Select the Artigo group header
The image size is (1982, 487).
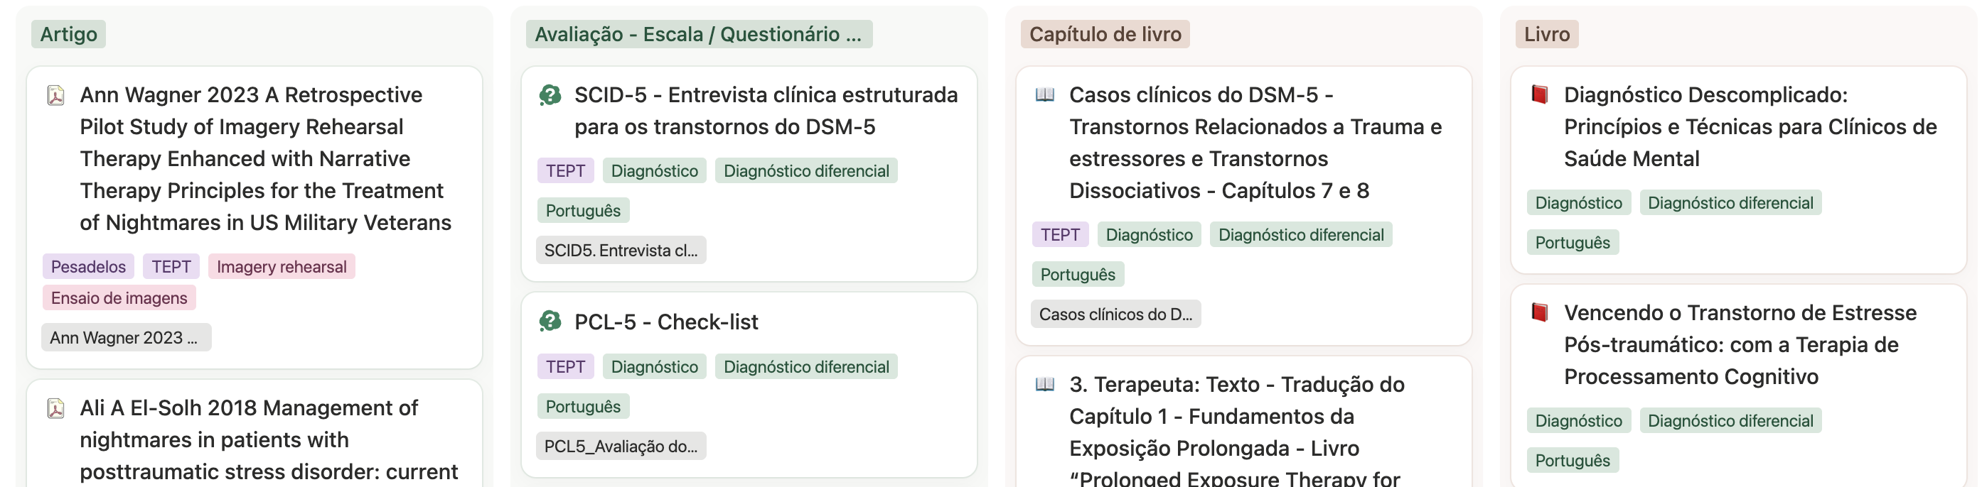pos(68,35)
